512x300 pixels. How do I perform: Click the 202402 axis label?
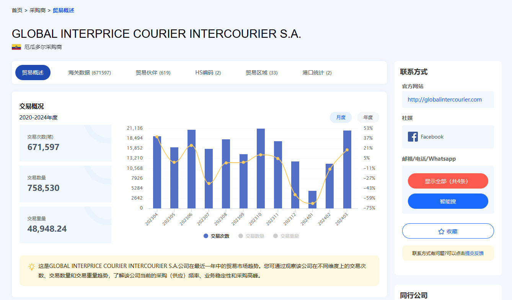pyautogui.click(x=324, y=219)
